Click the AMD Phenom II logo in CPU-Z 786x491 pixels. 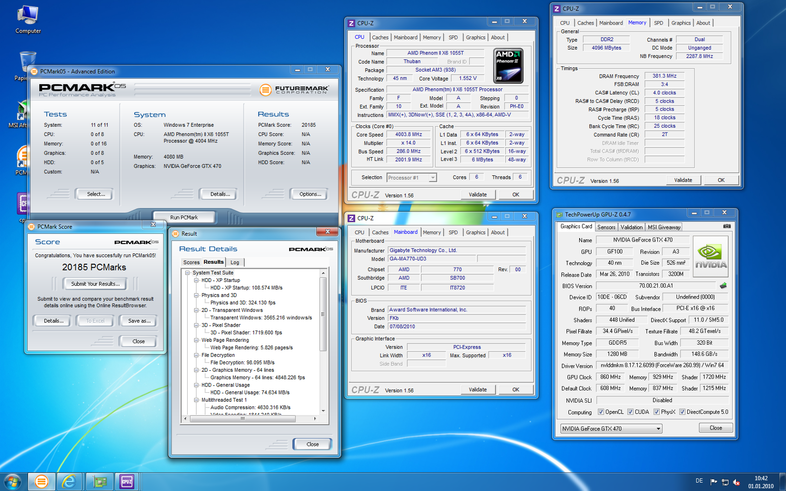(508, 66)
